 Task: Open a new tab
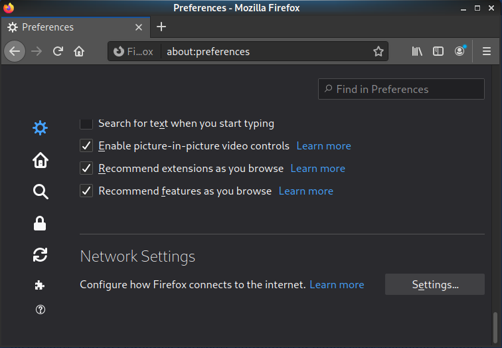click(161, 27)
